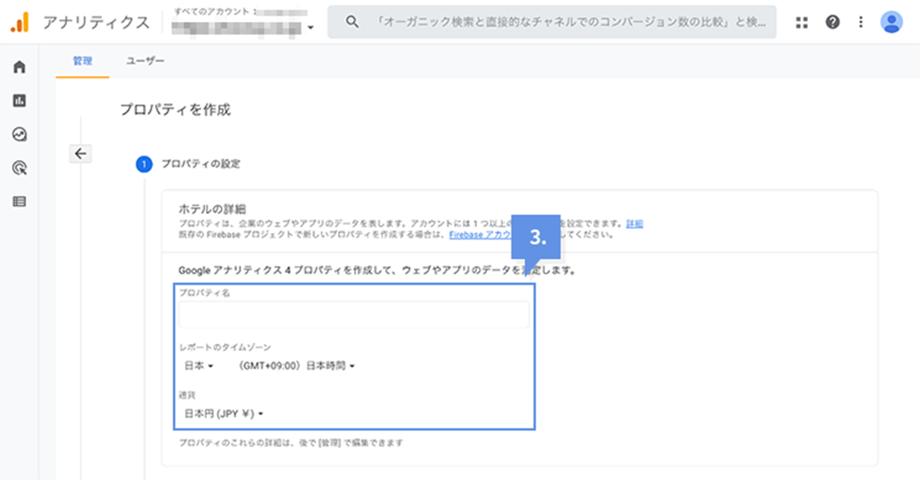Screen dimensions: 920x480
Task: Open the Explore sidebar icon
Action: coord(20,134)
